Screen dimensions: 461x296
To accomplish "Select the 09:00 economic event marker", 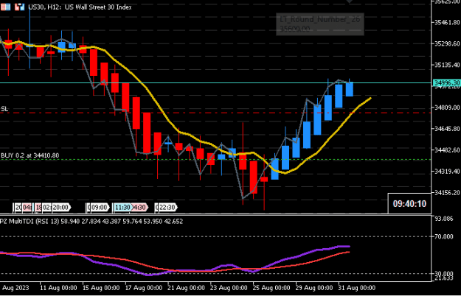I will [99, 208].
